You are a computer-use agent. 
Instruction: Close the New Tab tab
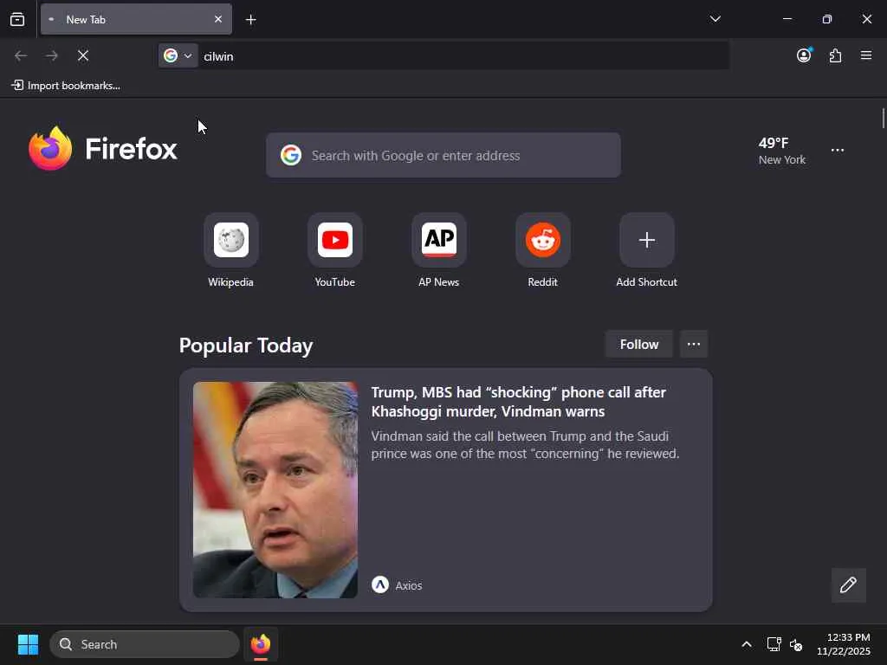point(218,19)
